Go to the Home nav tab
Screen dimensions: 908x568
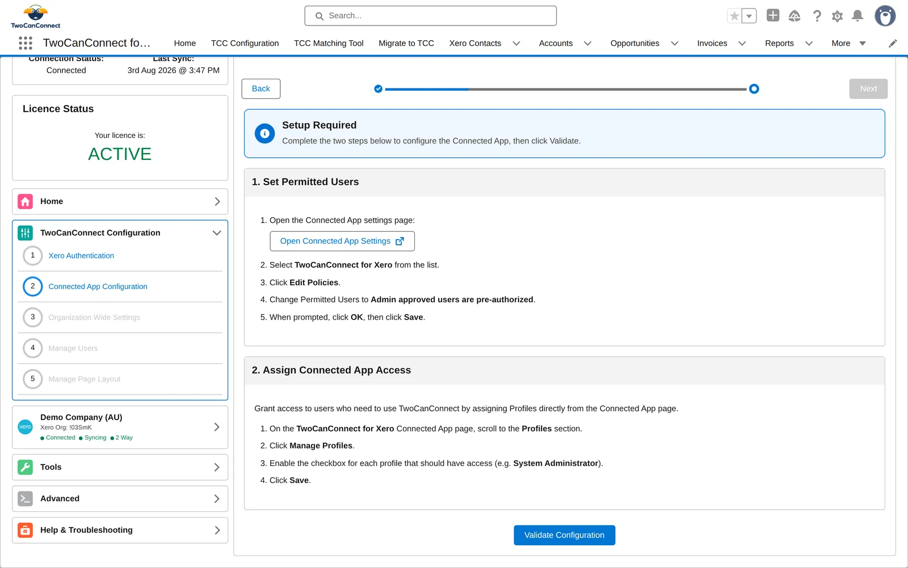pos(185,43)
